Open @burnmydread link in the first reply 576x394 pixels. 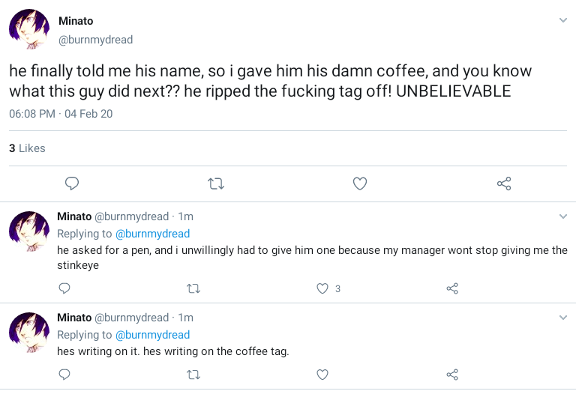click(152, 234)
